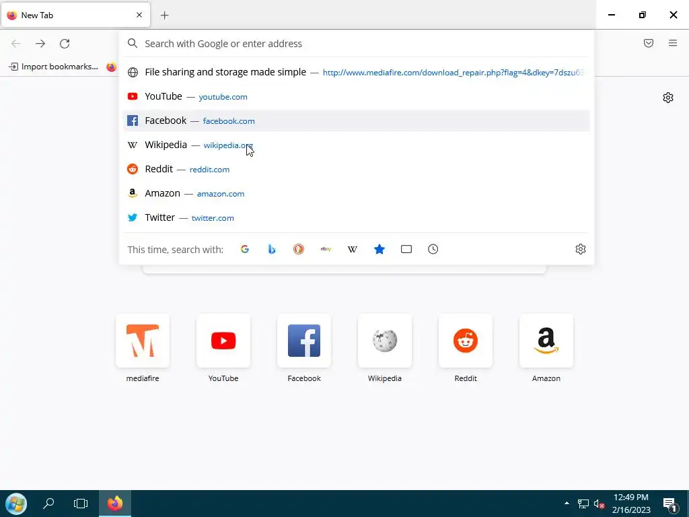Open taskbar search magnifier
The image size is (689, 517).
(48, 504)
